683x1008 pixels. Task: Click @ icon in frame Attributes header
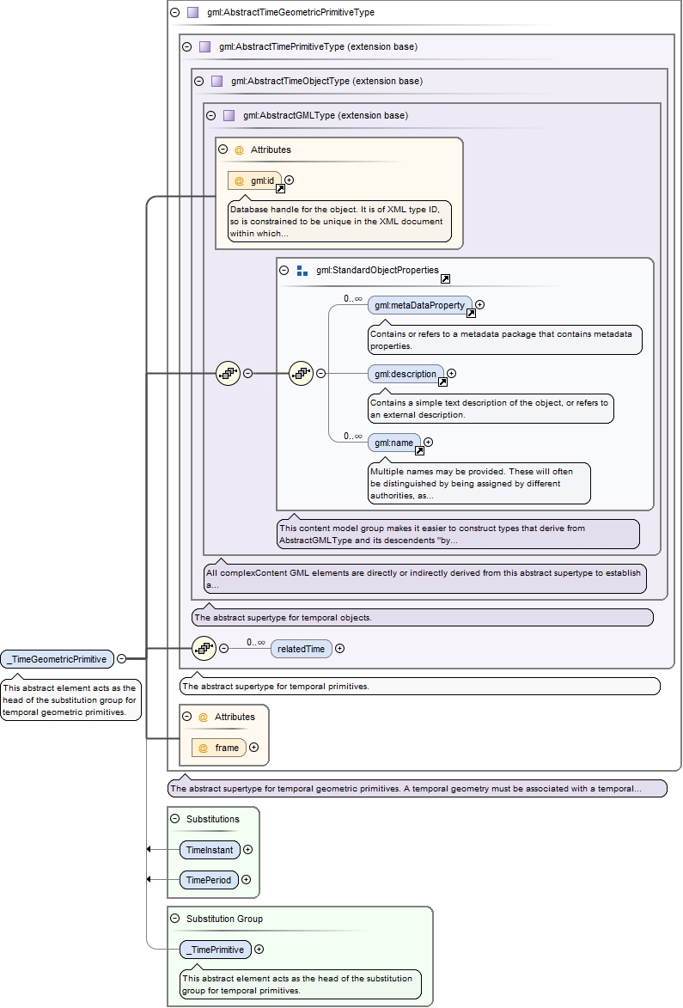203,717
